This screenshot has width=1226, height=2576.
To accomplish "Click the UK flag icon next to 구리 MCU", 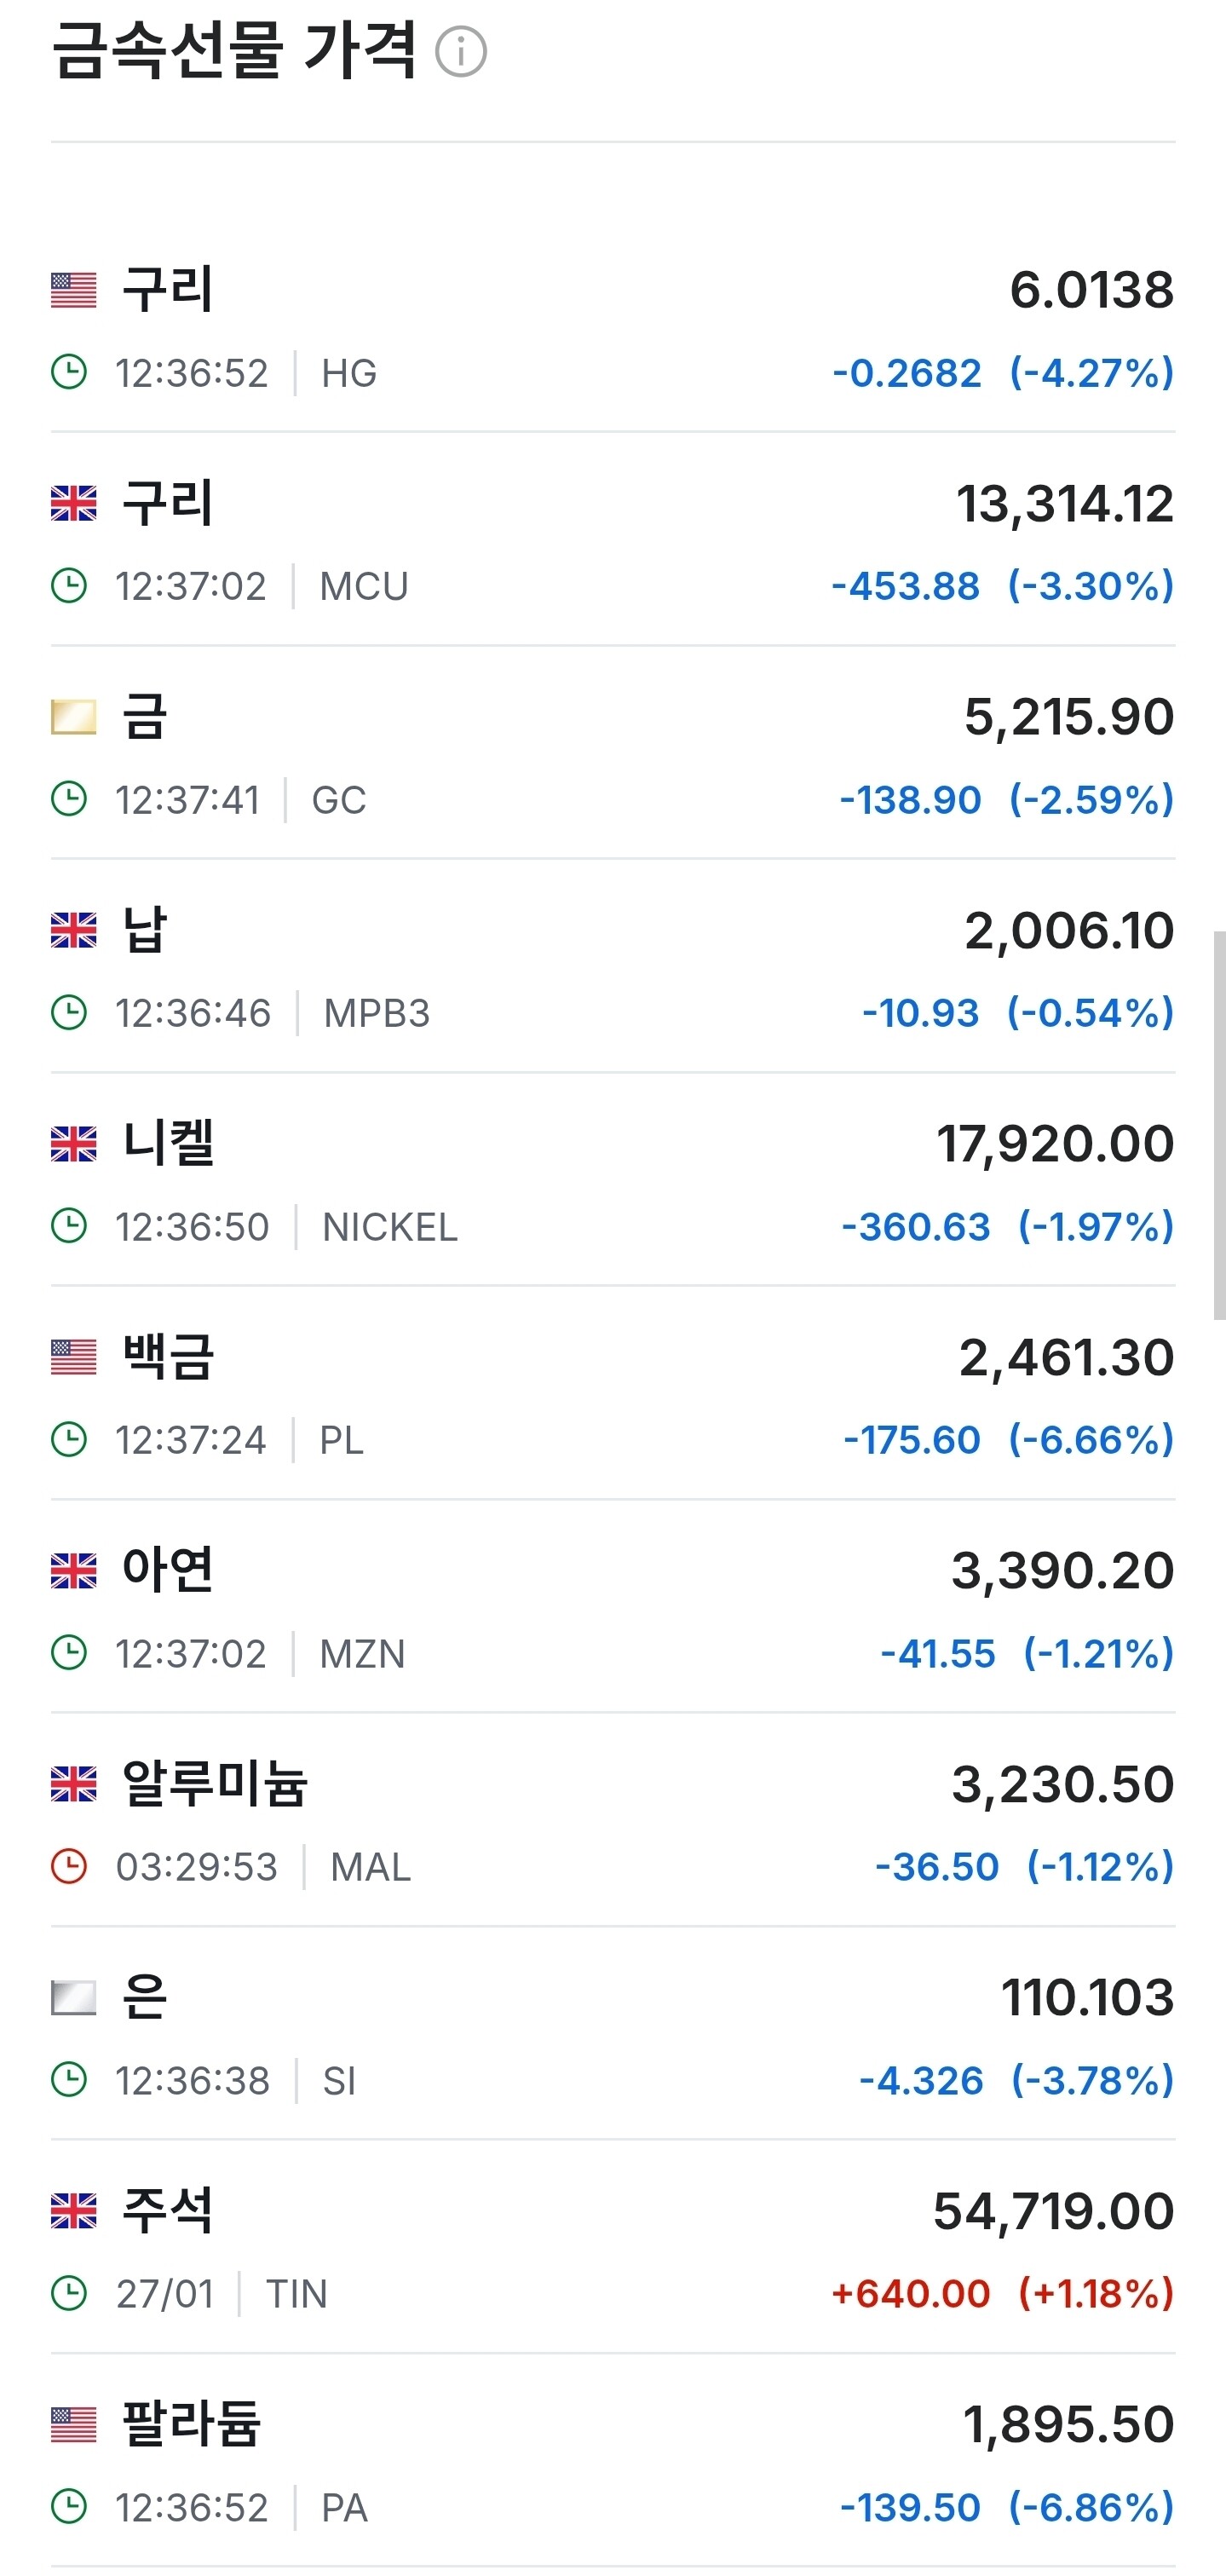I will 74,503.
